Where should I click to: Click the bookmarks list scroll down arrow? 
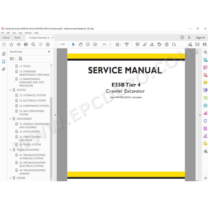[x=51, y=180]
